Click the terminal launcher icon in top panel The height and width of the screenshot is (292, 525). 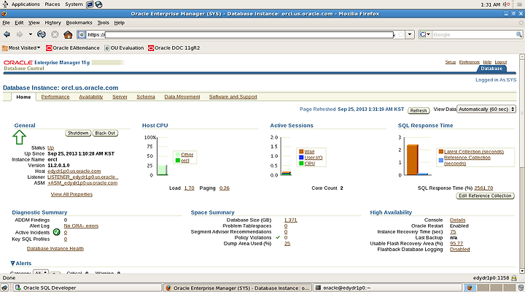click(90, 4)
